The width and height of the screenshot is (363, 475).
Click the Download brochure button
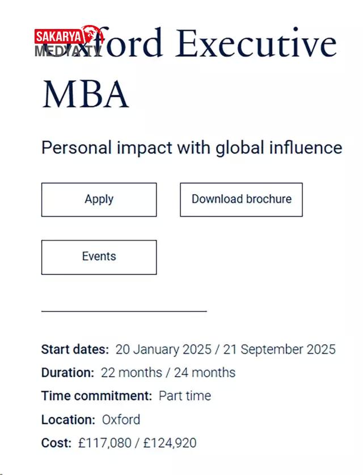click(x=241, y=199)
